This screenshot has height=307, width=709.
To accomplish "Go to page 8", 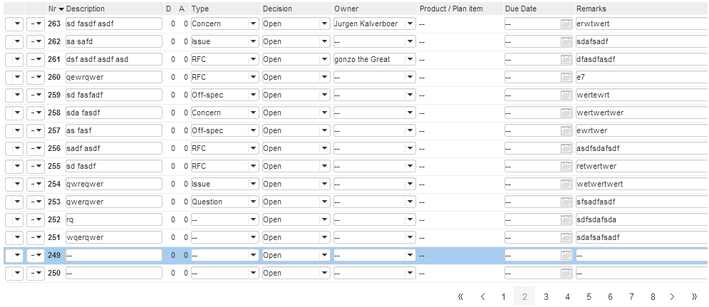I will [653, 296].
